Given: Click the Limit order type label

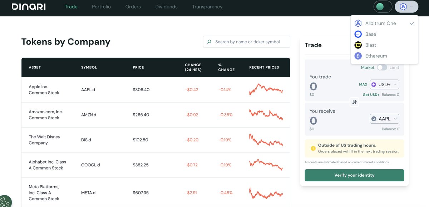Looking at the screenshot, I should tap(394, 67).
